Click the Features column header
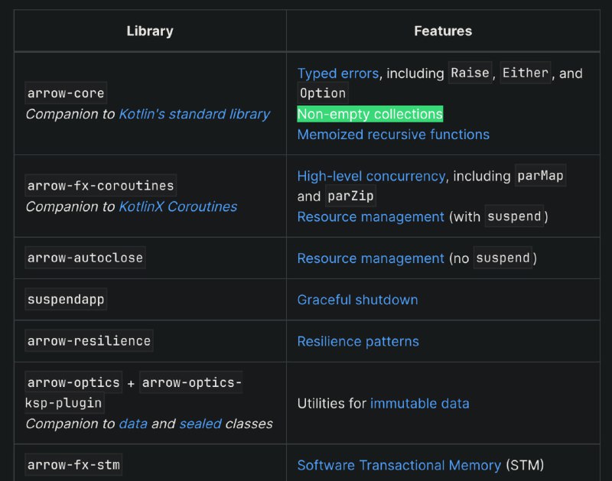Image resolution: width=612 pixels, height=481 pixels. [x=443, y=31]
